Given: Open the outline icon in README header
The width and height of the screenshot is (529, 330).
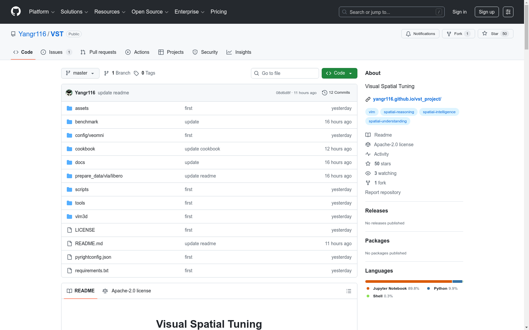Looking at the screenshot, I should pos(348,291).
